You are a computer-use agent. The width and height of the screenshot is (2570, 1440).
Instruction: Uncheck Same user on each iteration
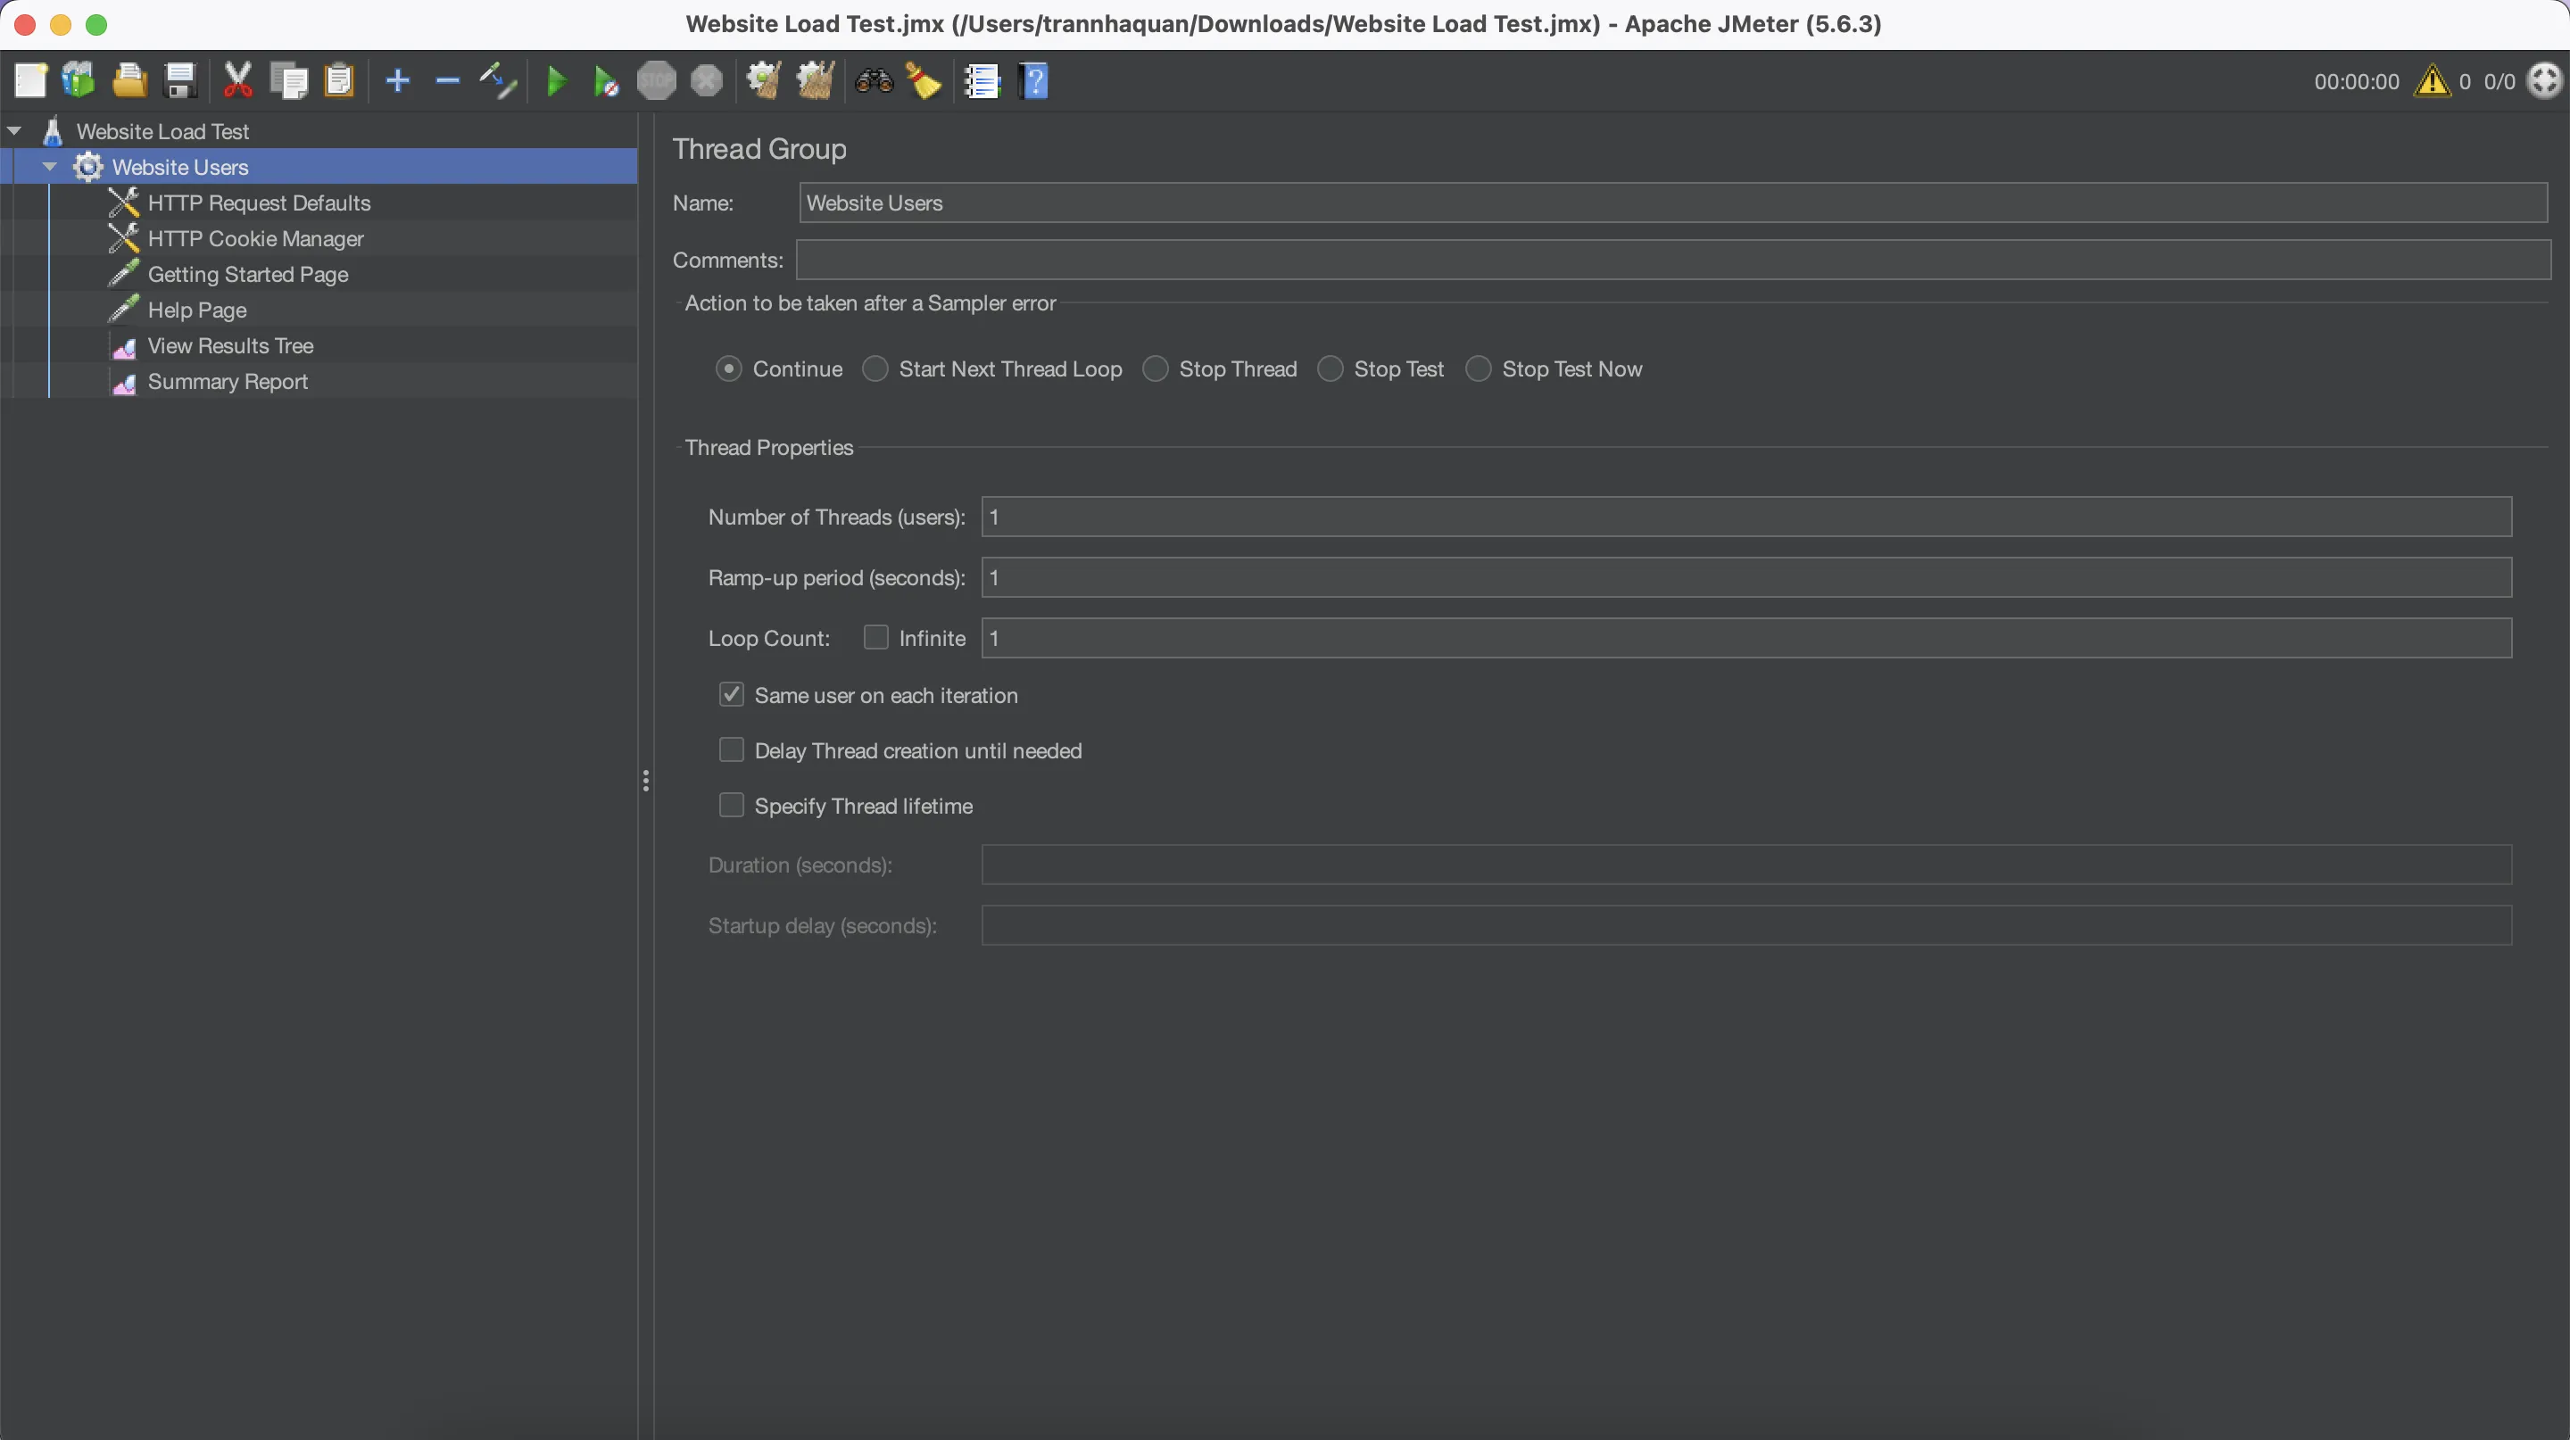[732, 694]
